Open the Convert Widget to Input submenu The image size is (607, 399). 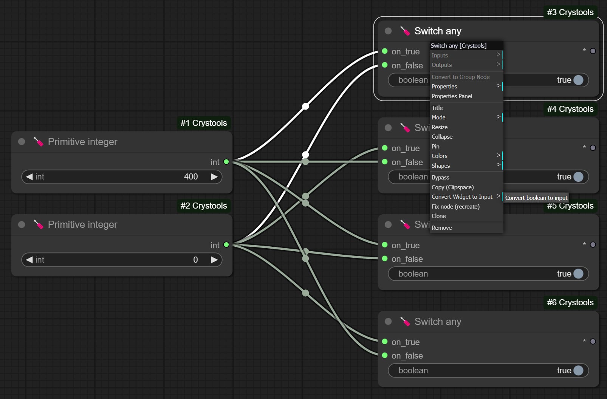click(x=466, y=197)
